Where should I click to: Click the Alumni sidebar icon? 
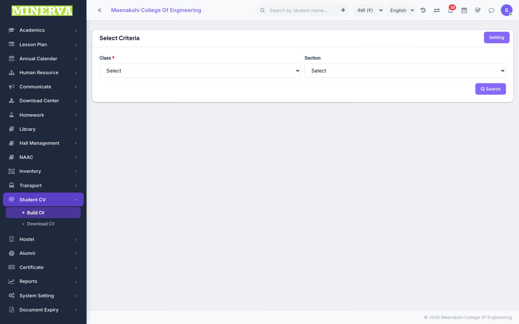coord(11,253)
